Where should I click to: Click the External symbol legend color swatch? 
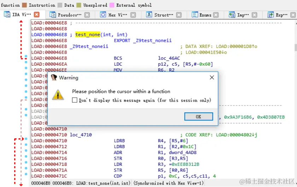tap(112, 5)
